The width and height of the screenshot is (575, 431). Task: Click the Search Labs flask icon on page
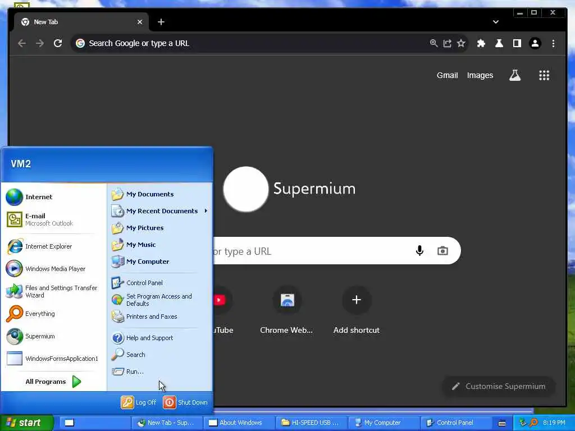pyautogui.click(x=515, y=75)
